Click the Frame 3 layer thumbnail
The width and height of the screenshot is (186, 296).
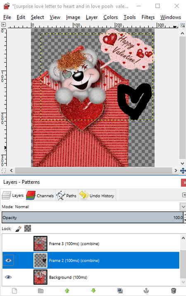(40, 243)
